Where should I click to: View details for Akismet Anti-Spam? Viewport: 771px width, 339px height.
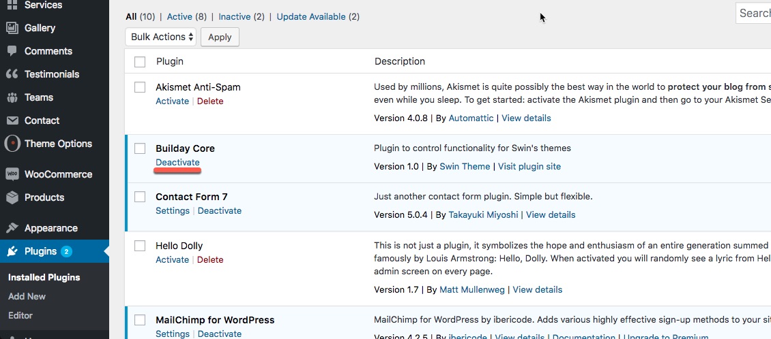(526, 118)
